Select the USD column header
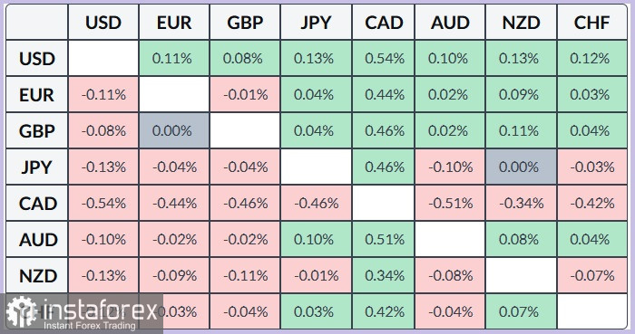Image resolution: width=635 pixels, height=334 pixels. tap(103, 23)
